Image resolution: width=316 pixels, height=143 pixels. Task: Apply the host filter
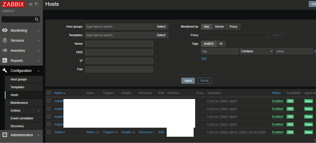click(188, 81)
